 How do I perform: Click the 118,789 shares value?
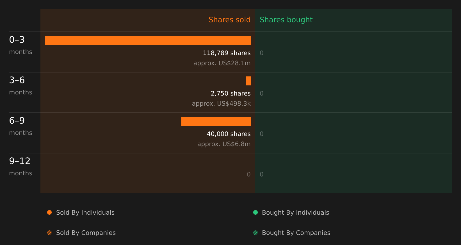tap(227, 53)
